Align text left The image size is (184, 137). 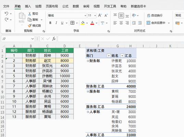(x=115, y=23)
